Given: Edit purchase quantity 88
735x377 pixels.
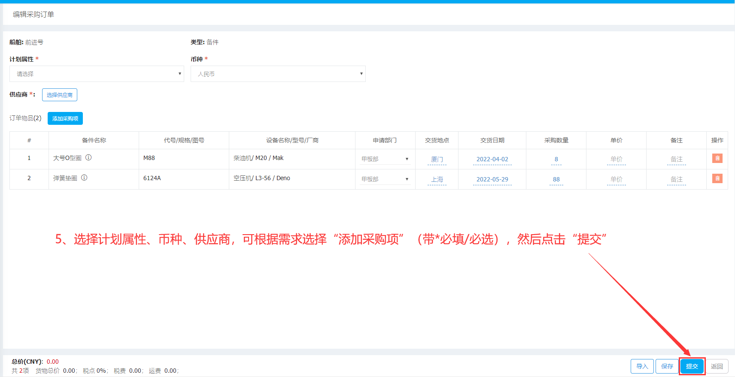Looking at the screenshot, I should (x=556, y=180).
